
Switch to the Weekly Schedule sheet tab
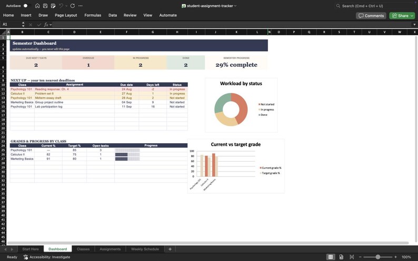[145, 249]
